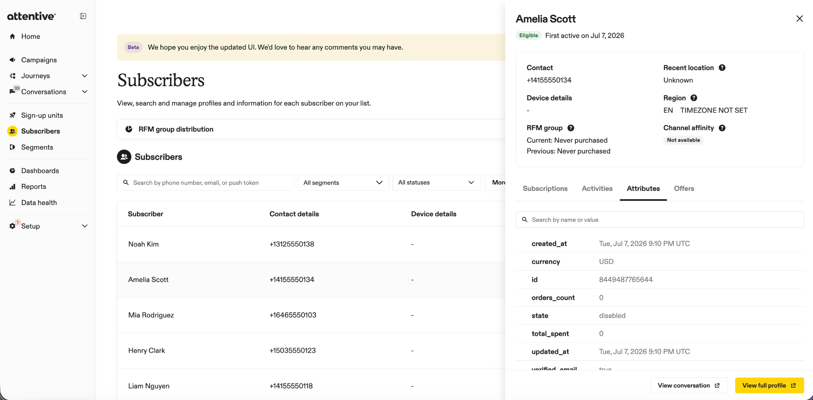Click the Sign-up units rocket icon
Image resolution: width=813 pixels, height=400 pixels.
(x=12, y=115)
